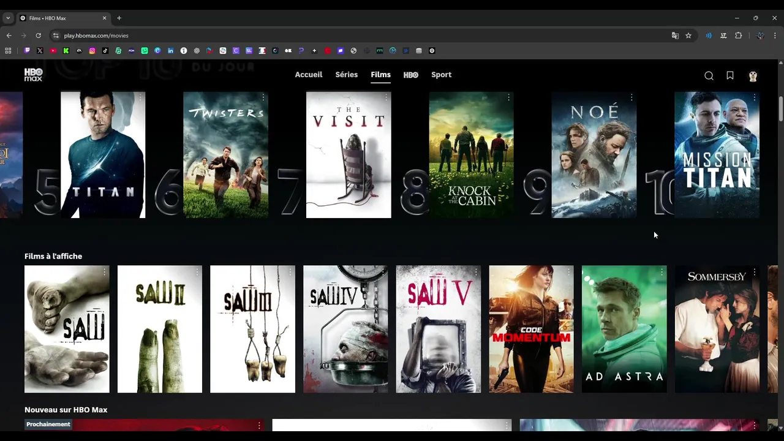Open options menu on Noé poster
The width and height of the screenshot is (784, 441).
click(631, 98)
